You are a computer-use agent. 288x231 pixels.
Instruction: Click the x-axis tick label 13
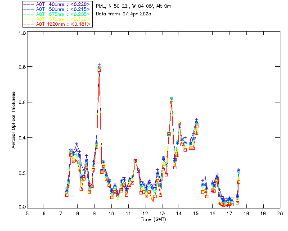click(162, 213)
